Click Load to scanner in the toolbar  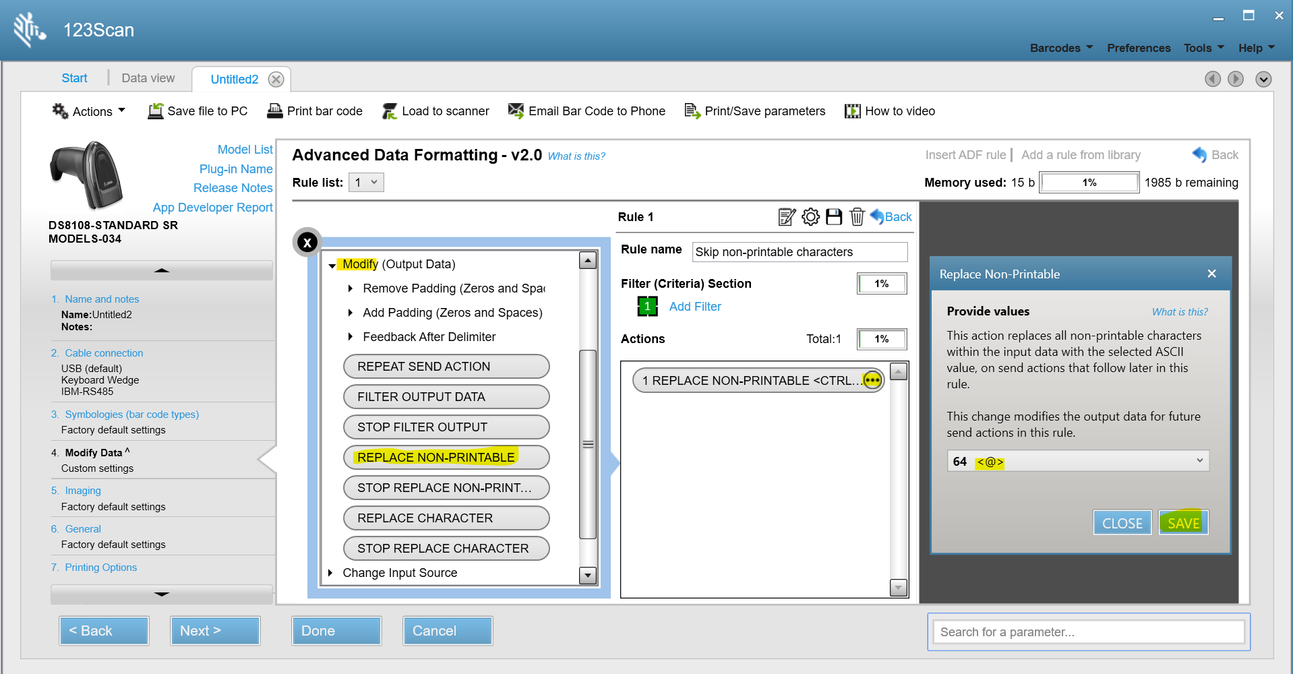pos(436,111)
